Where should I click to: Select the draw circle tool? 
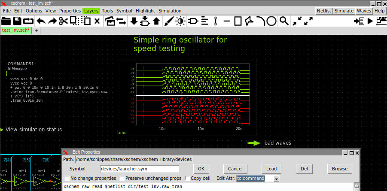click(x=271, y=21)
